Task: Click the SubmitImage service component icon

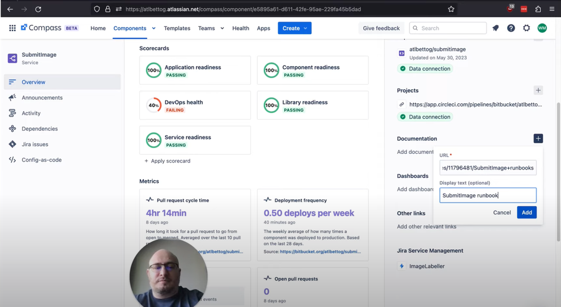Action: pyautogui.click(x=12, y=58)
